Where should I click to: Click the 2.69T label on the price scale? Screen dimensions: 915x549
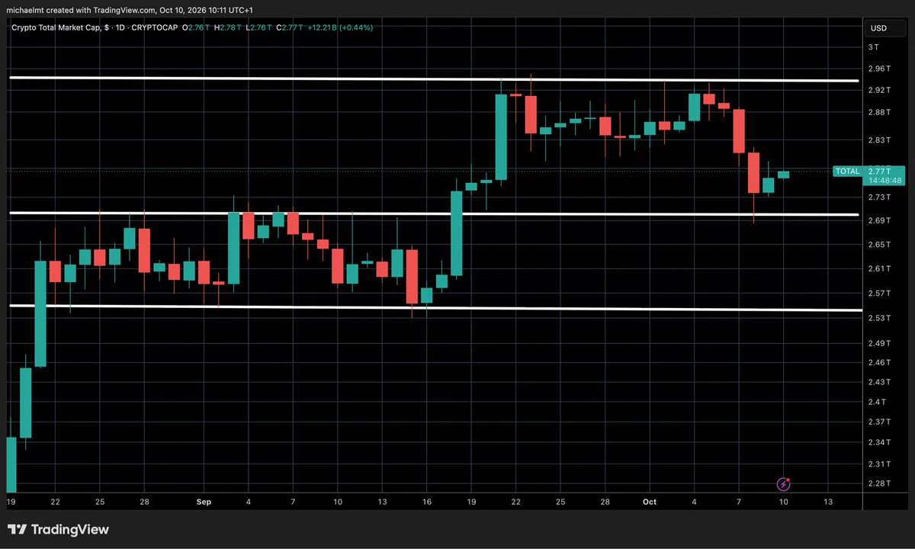click(x=878, y=220)
